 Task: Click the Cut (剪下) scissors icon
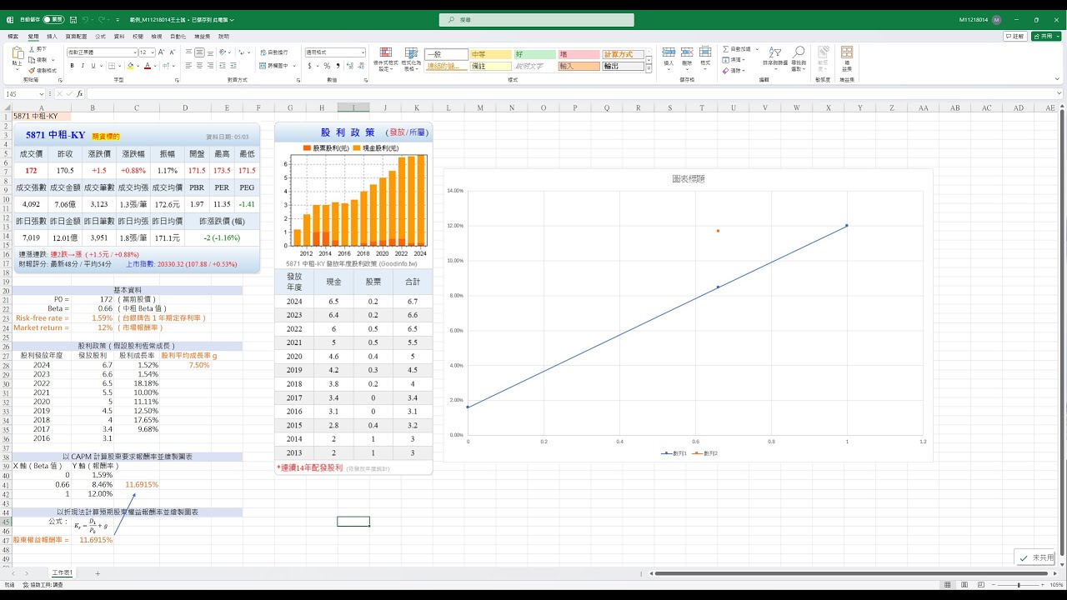(x=32, y=49)
